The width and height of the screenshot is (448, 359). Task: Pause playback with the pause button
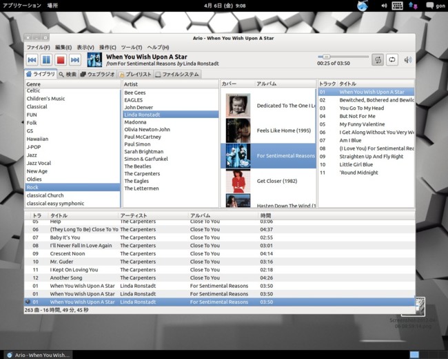click(x=46, y=60)
